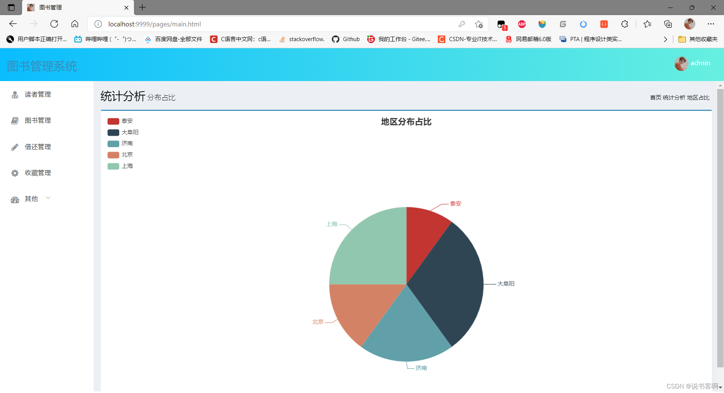Click the 收藏管理 sidebar gear icon
Screen dimensions: 724x393
[x=15, y=173]
